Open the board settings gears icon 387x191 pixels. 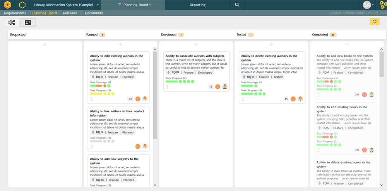point(12,22)
